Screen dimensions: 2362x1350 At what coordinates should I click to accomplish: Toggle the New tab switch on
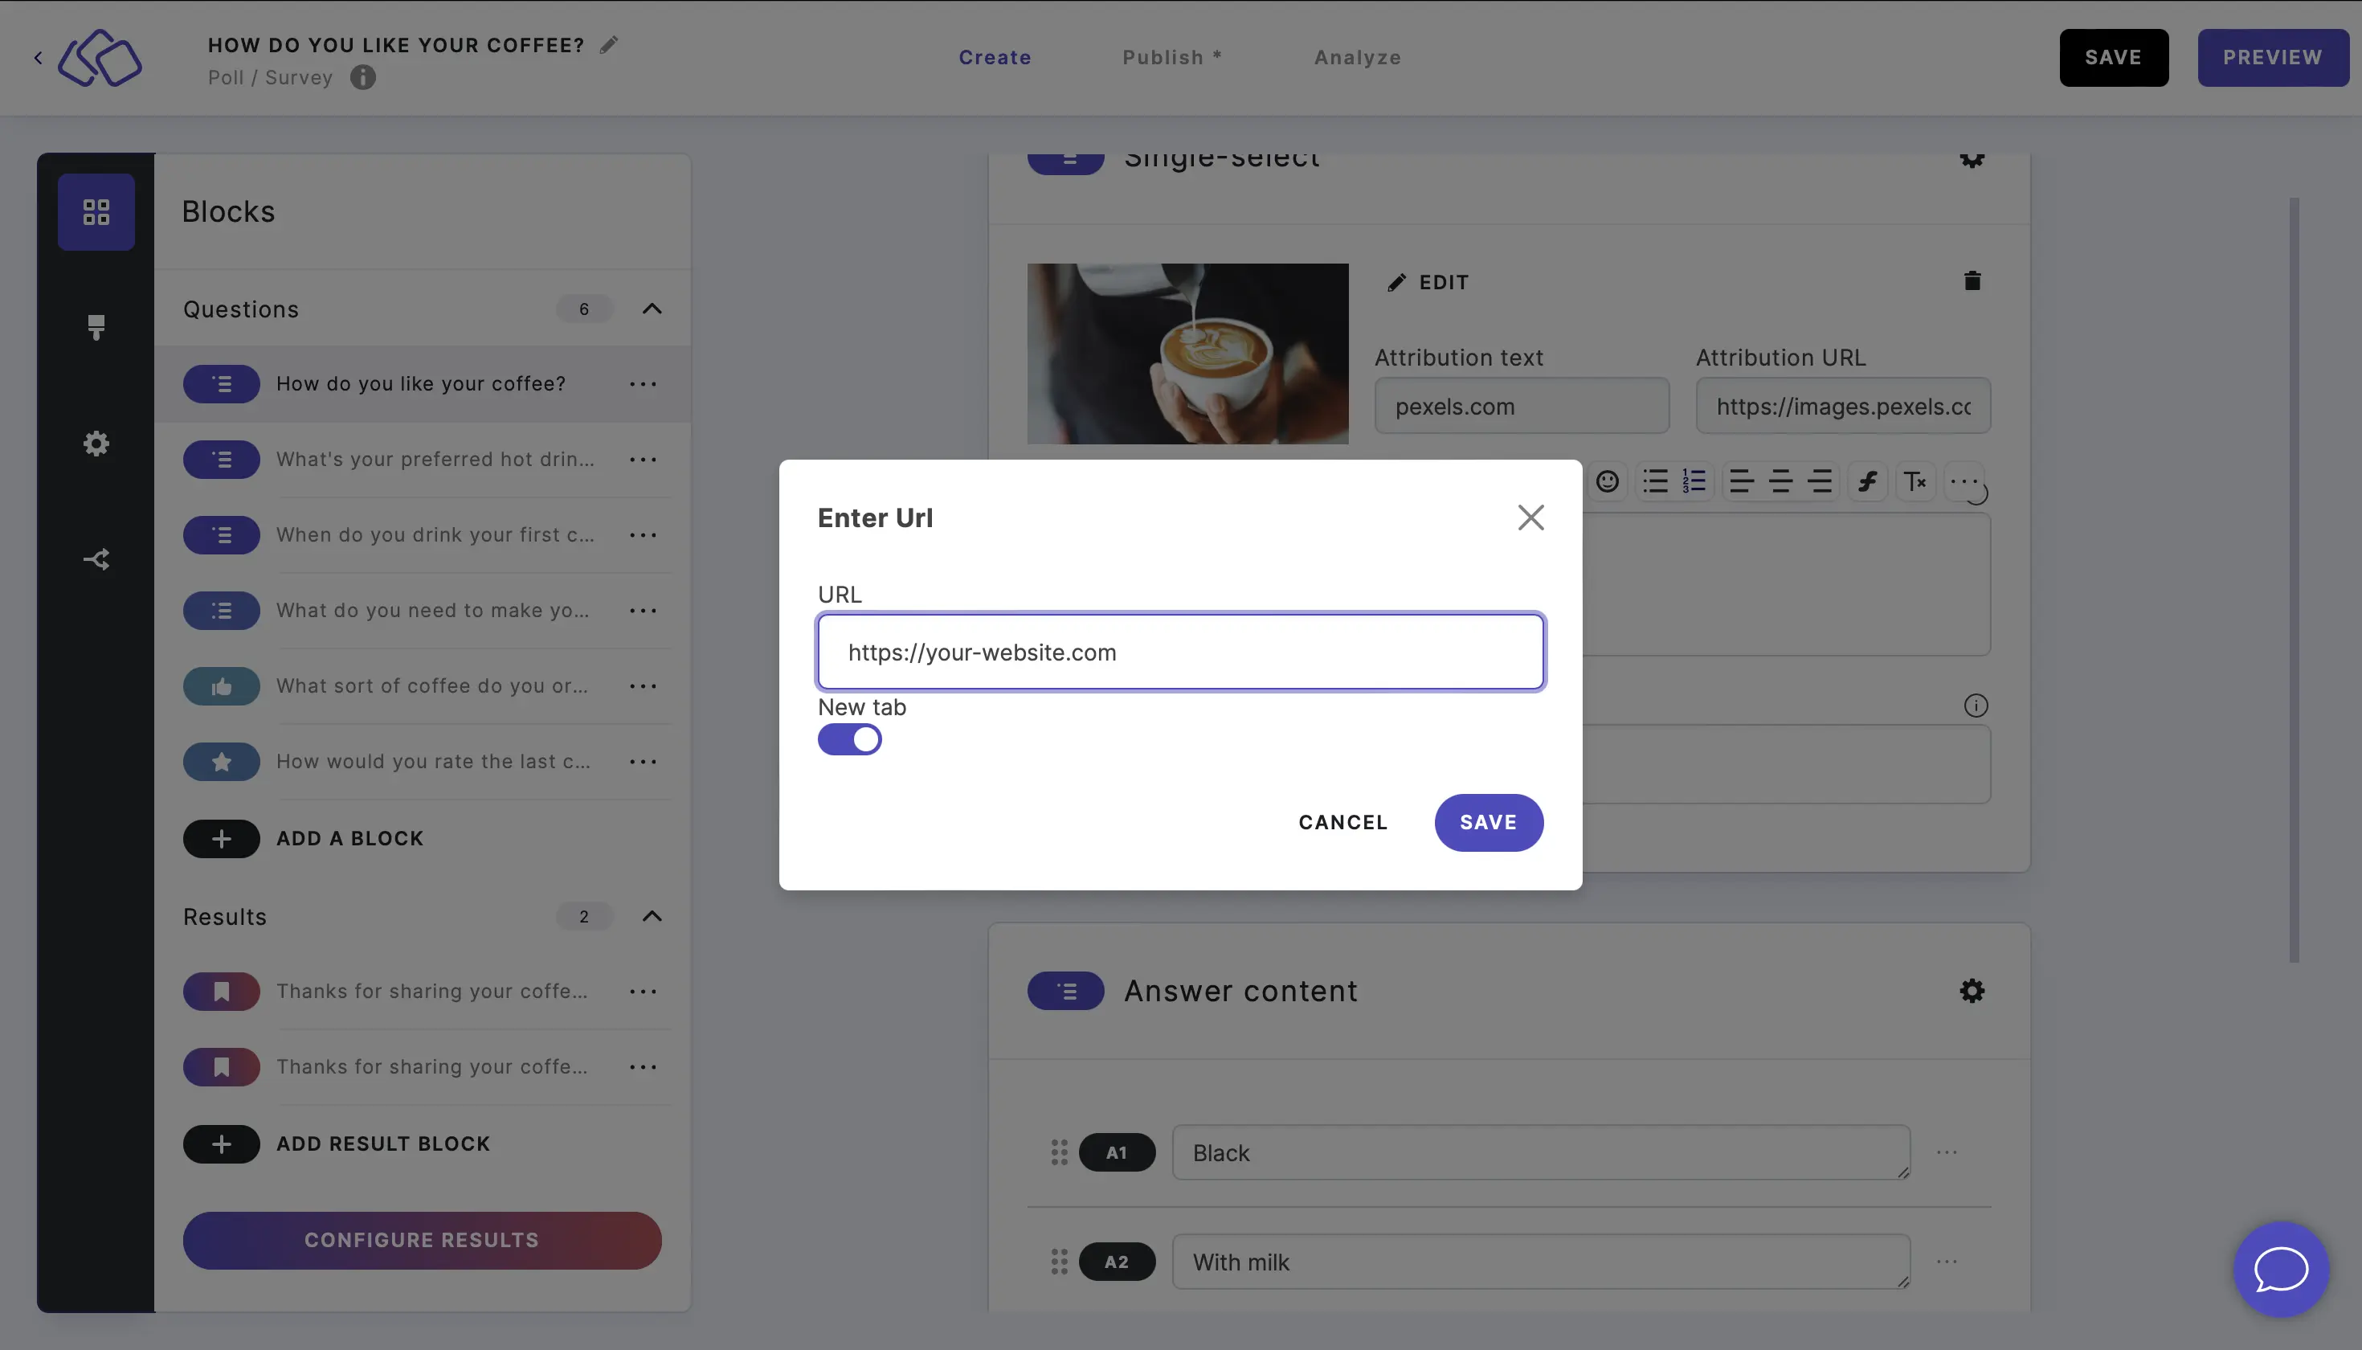(x=850, y=738)
